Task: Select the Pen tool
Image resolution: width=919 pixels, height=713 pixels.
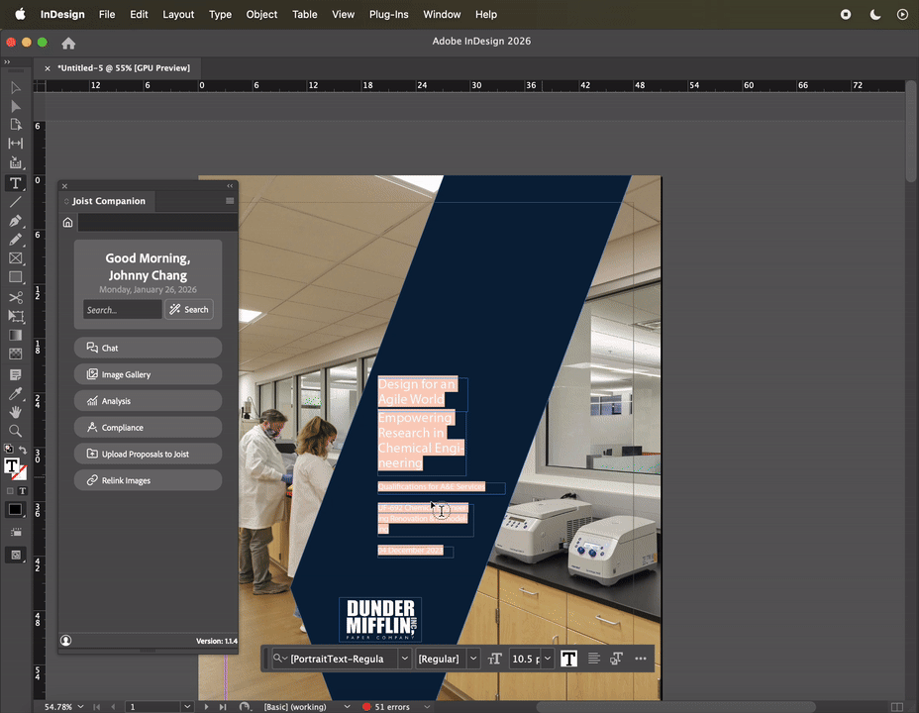Action: 15,221
